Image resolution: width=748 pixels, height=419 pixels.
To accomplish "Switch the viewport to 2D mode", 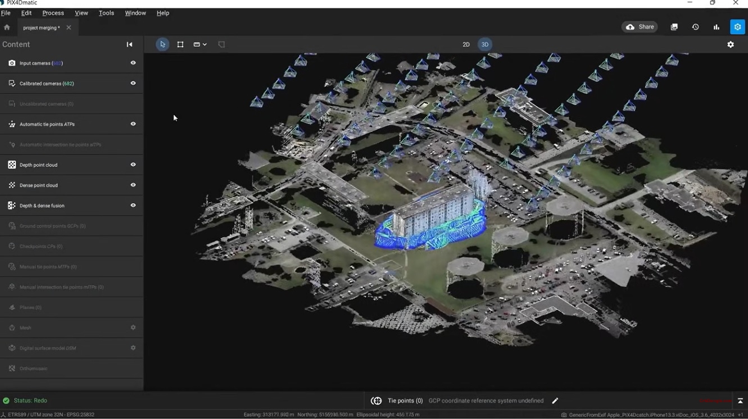I will [466, 44].
